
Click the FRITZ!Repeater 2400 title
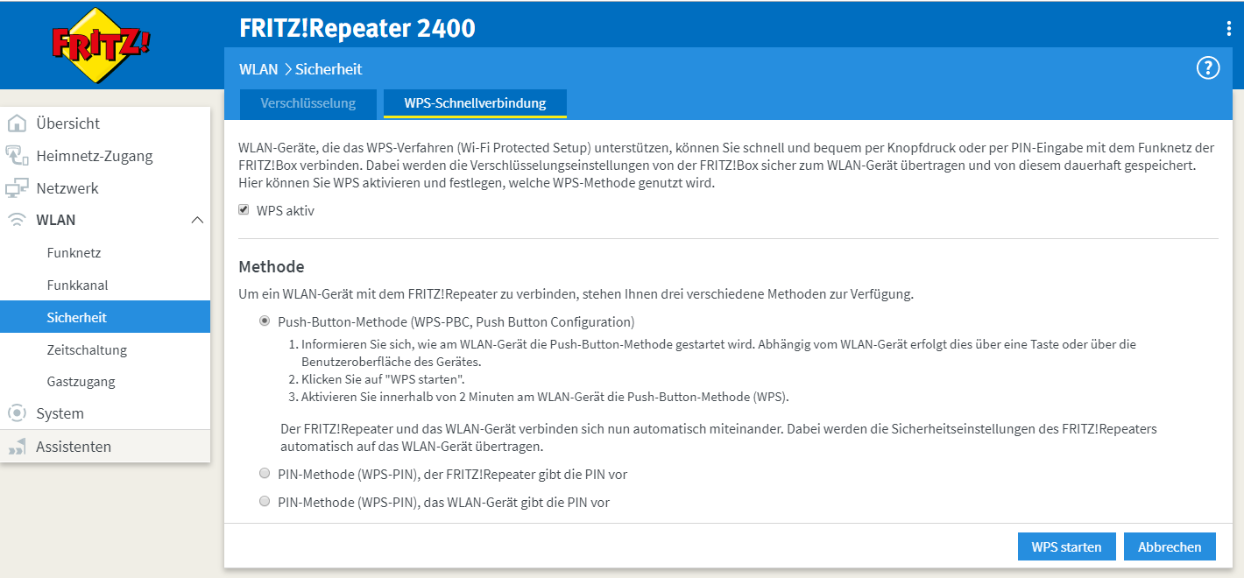[357, 29]
